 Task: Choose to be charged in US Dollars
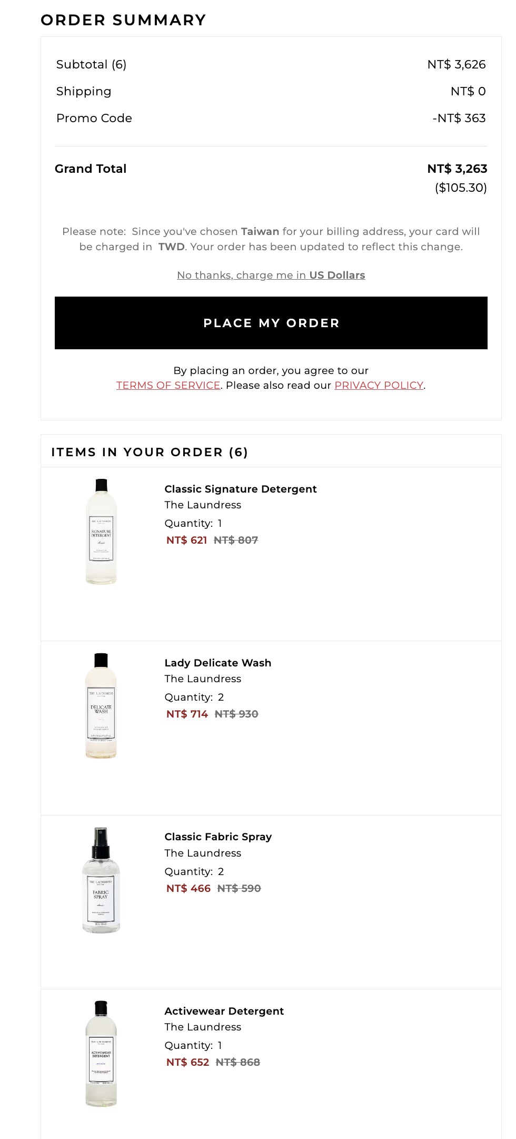pos(271,275)
